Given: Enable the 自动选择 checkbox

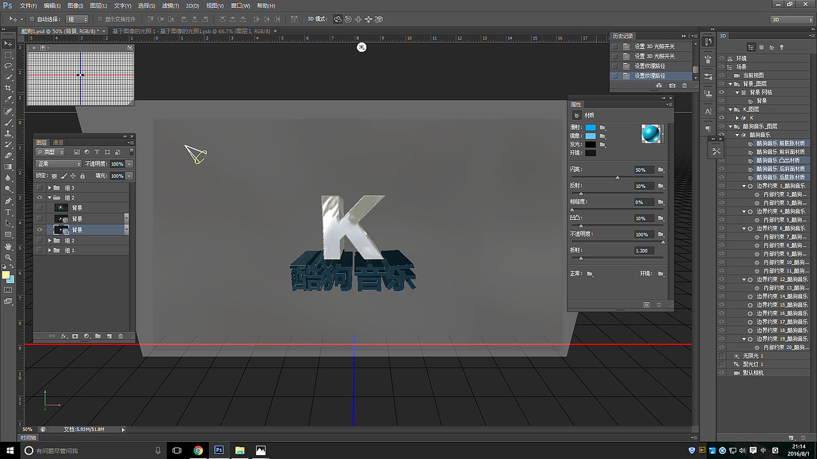Looking at the screenshot, I should coord(32,19).
